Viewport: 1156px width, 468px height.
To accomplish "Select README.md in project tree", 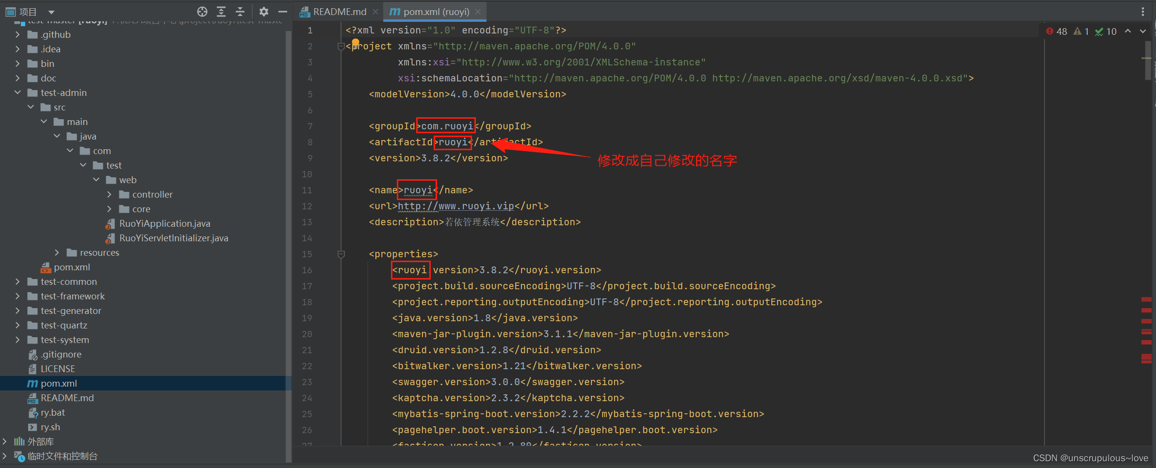I will [67, 398].
